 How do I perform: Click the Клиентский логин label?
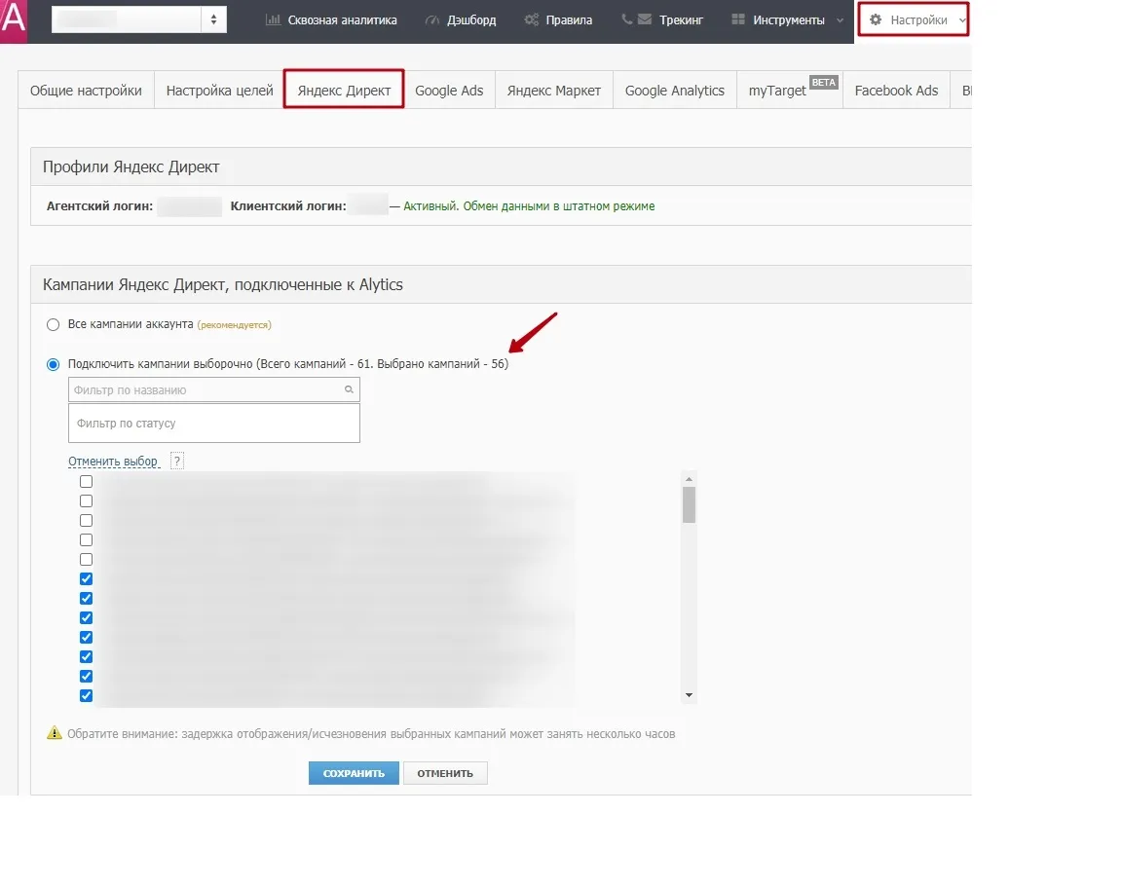[288, 206]
